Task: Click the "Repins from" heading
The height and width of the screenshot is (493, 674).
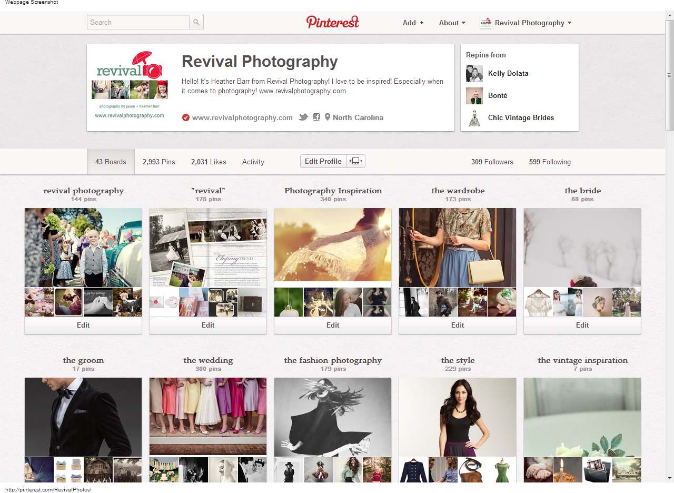Action: (x=486, y=55)
